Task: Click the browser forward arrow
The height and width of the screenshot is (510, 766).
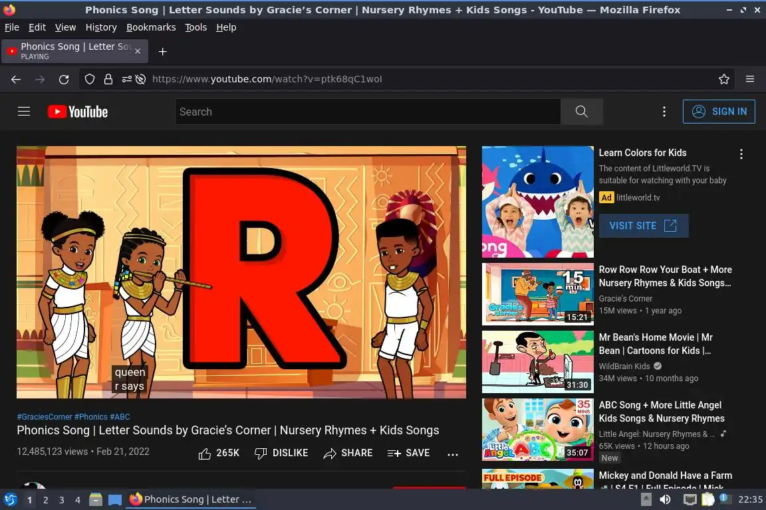Action: [x=40, y=79]
